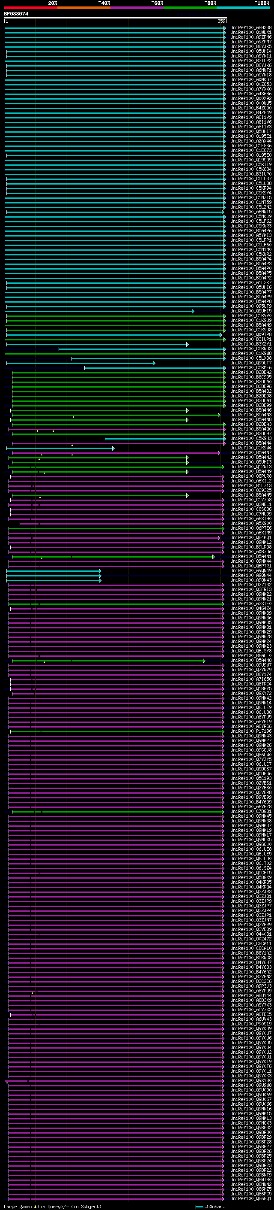This screenshot has width=274, height=1210.
Task: Click the red 20% identity legend segment
Action: coord(31,8)
